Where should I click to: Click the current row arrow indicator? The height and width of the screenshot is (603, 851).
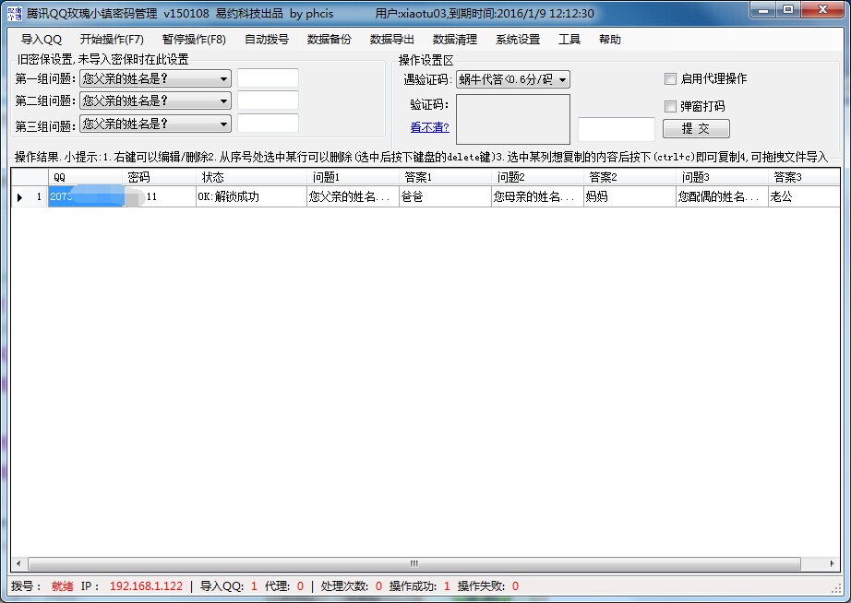point(19,197)
